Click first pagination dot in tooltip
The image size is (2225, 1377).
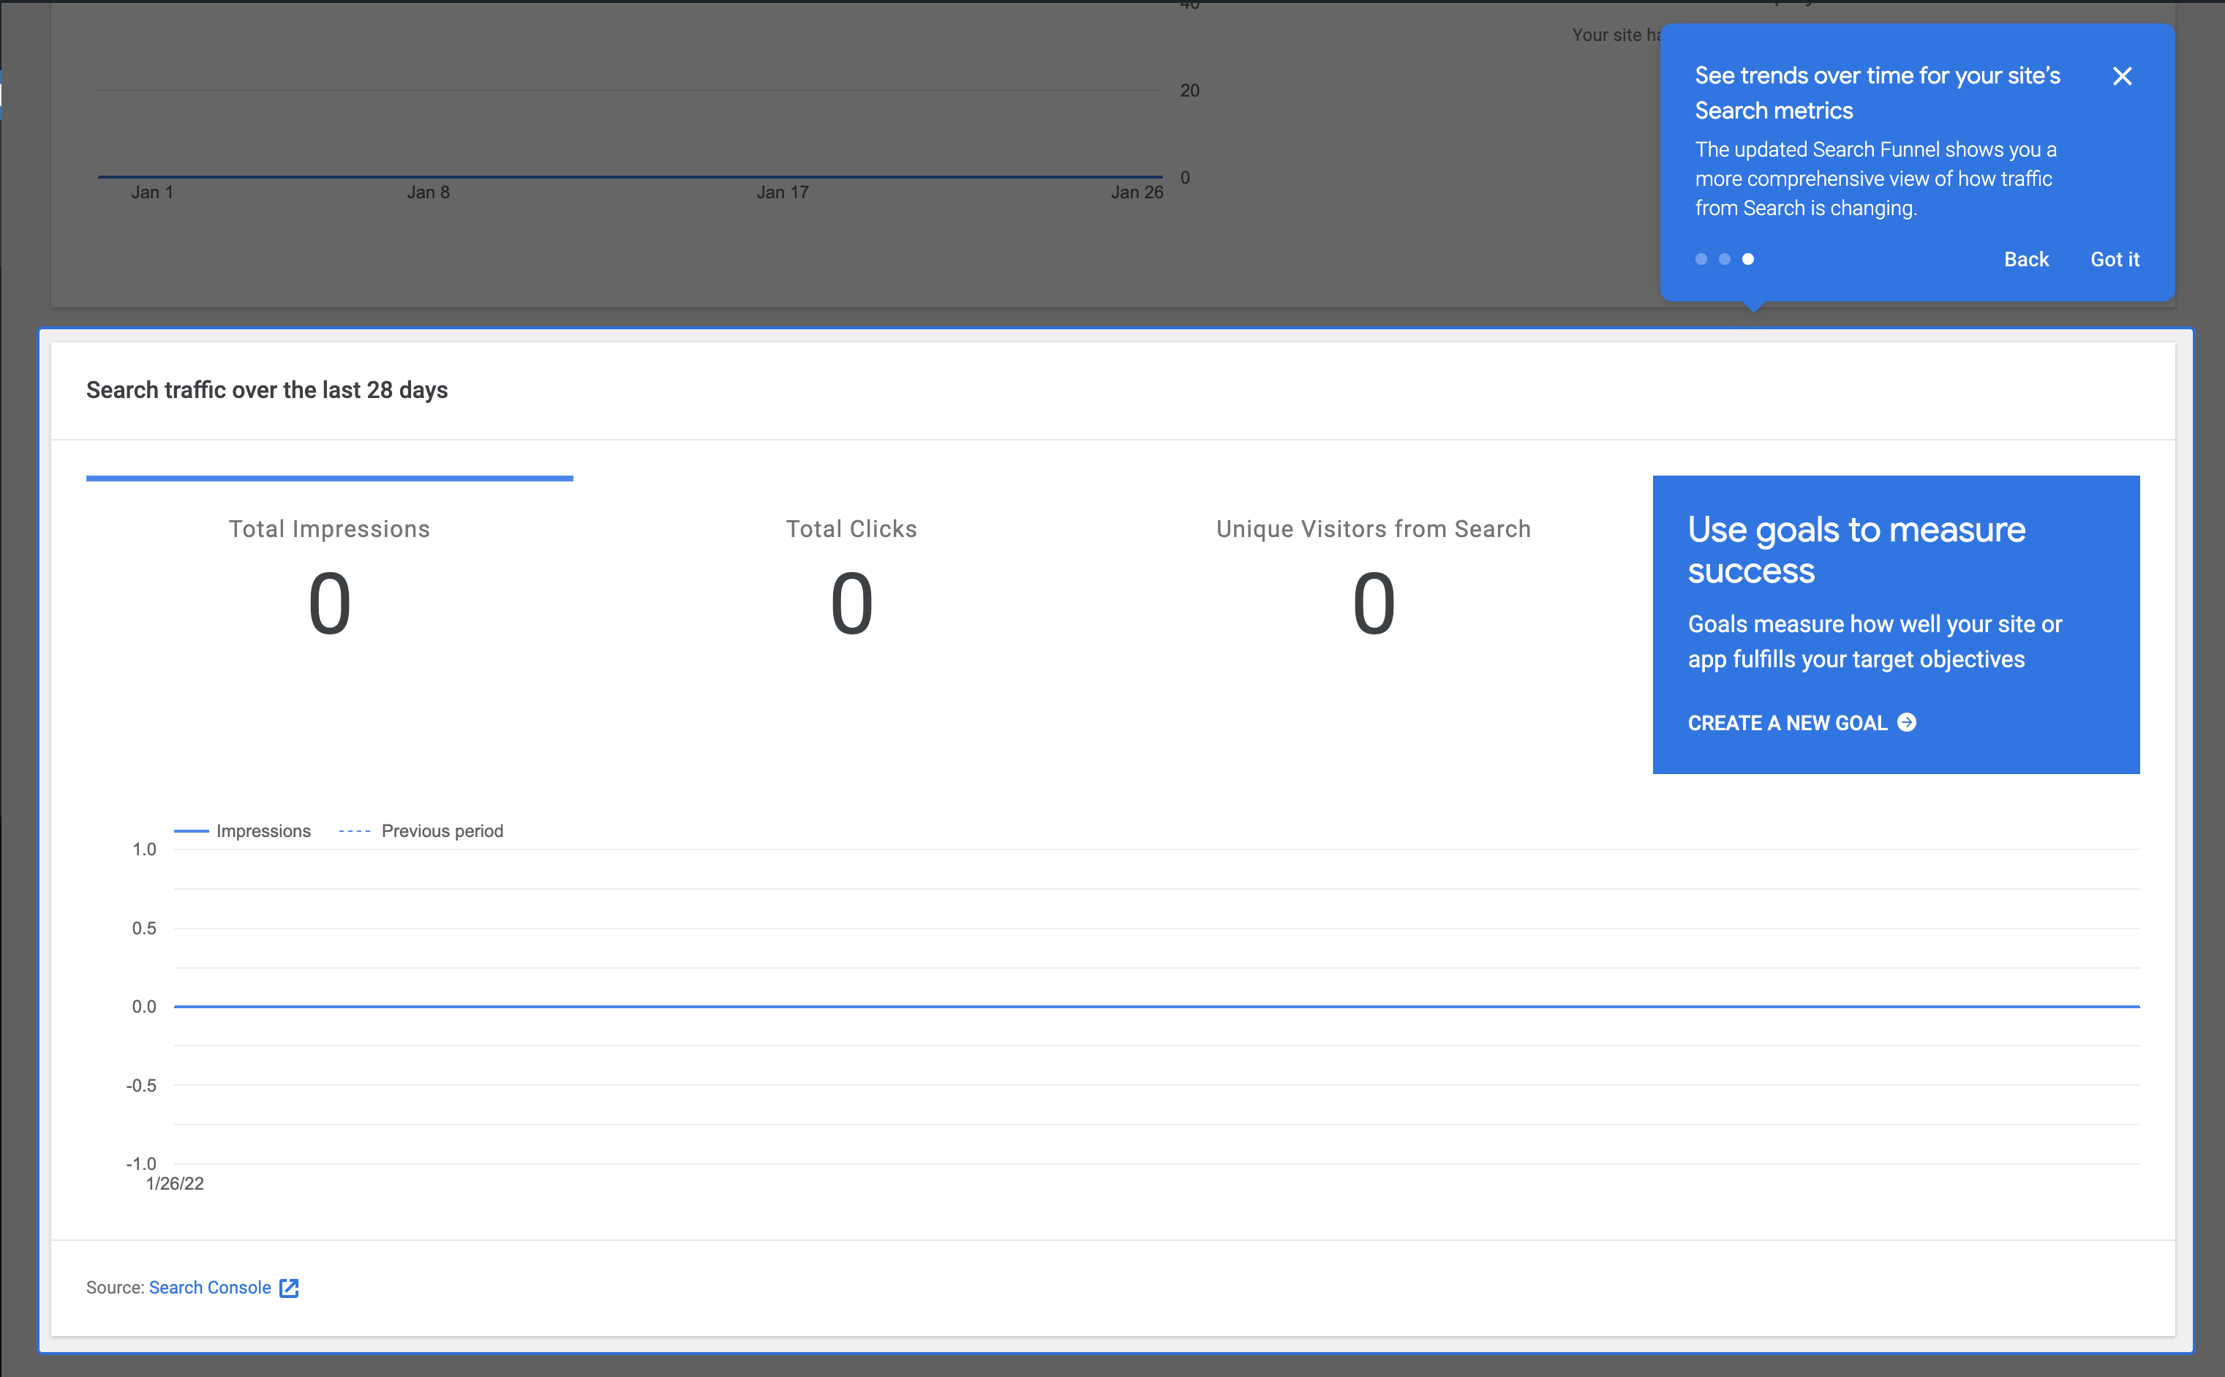click(x=1701, y=260)
